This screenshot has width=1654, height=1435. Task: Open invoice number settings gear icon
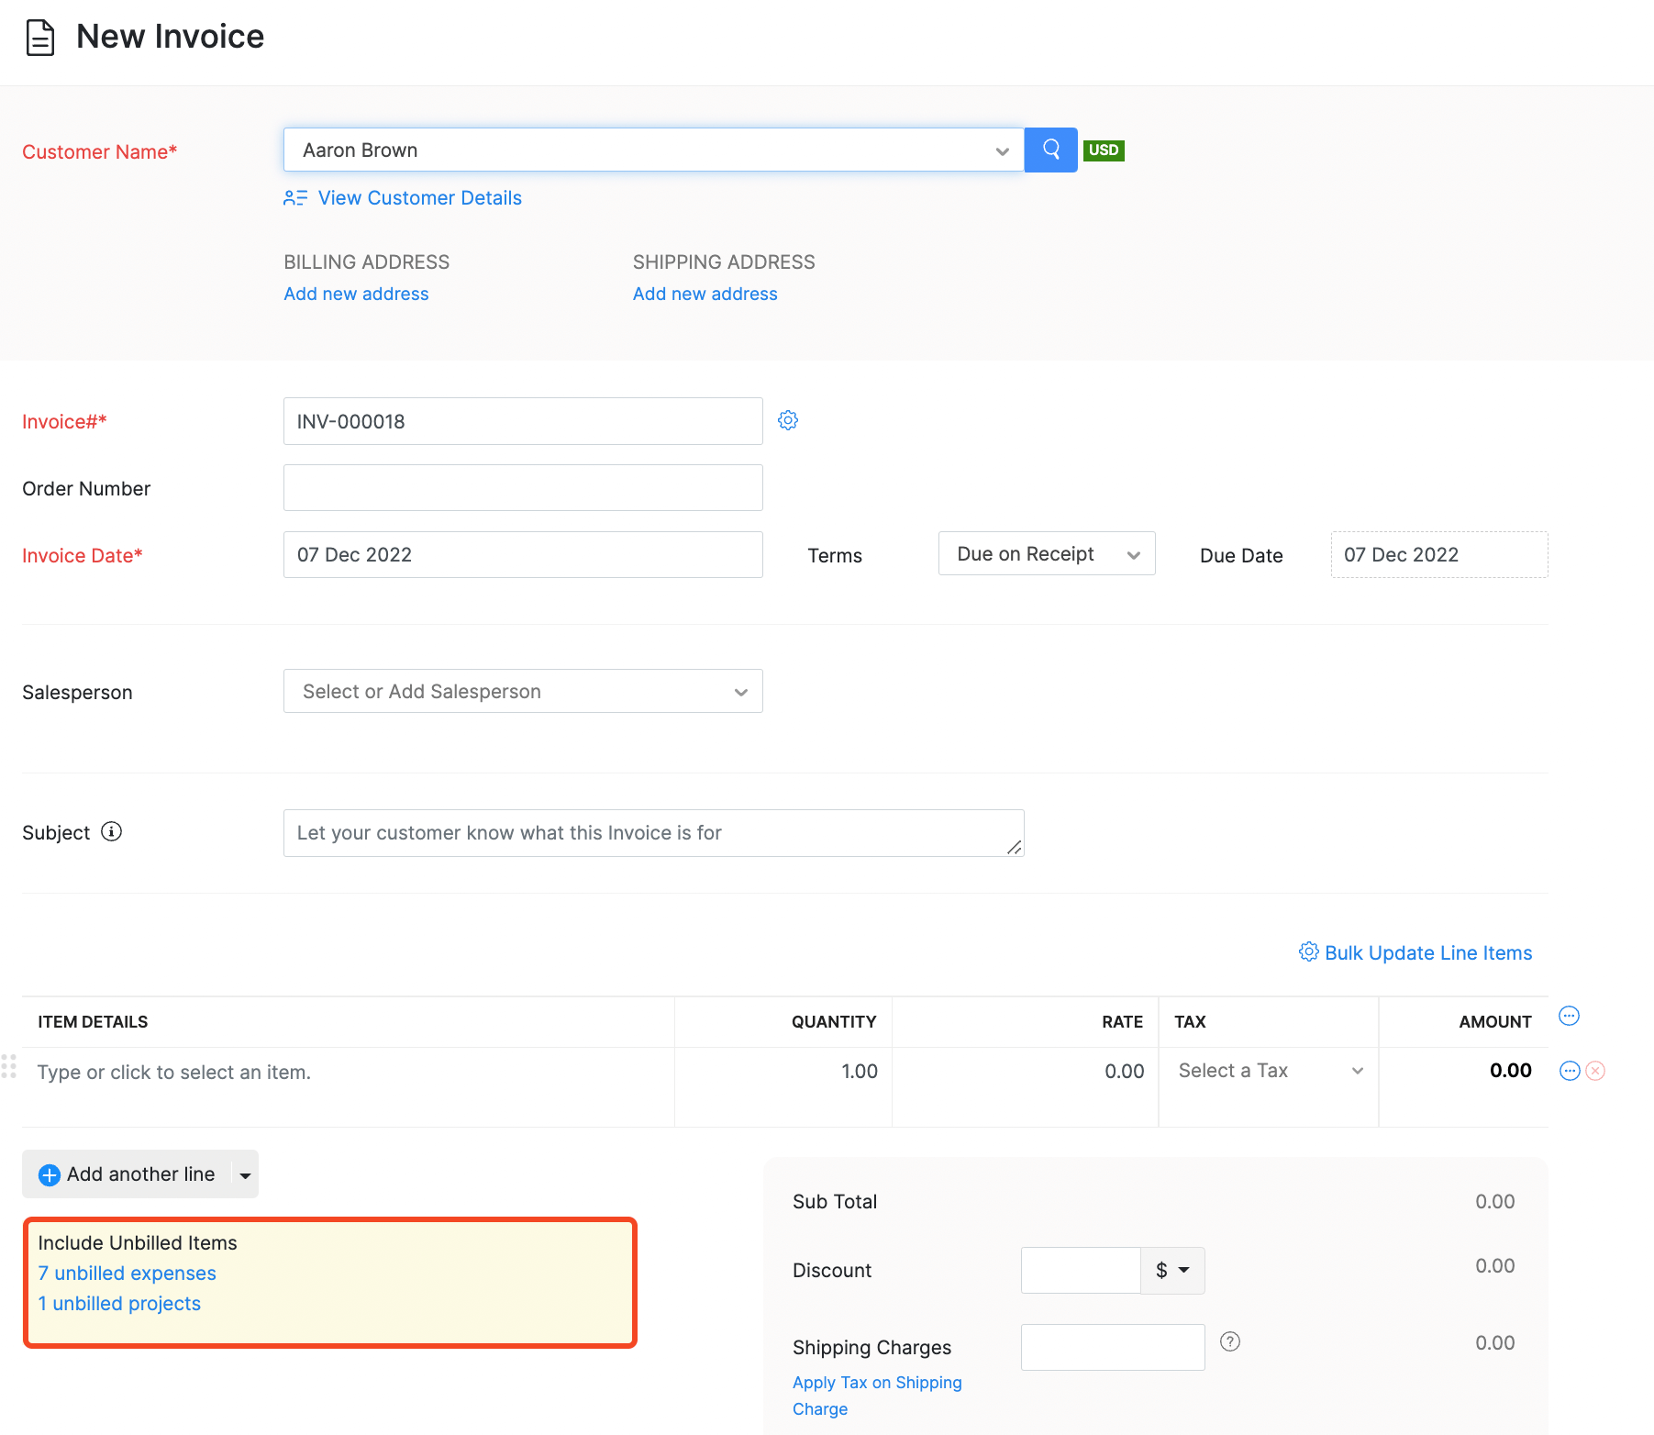click(x=787, y=420)
